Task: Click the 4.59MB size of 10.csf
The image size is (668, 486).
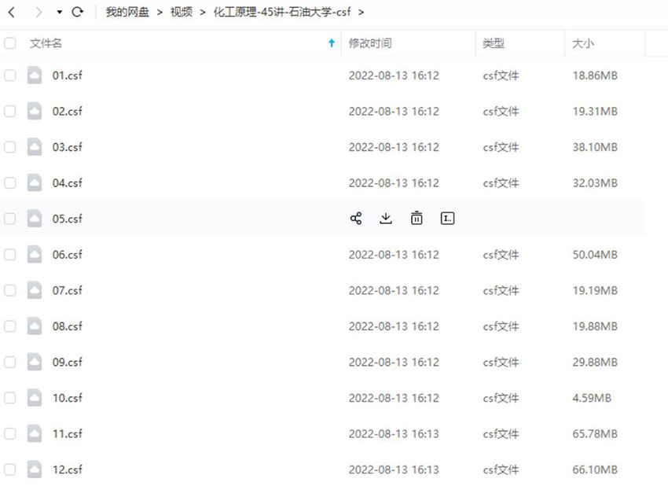Action: [592, 398]
